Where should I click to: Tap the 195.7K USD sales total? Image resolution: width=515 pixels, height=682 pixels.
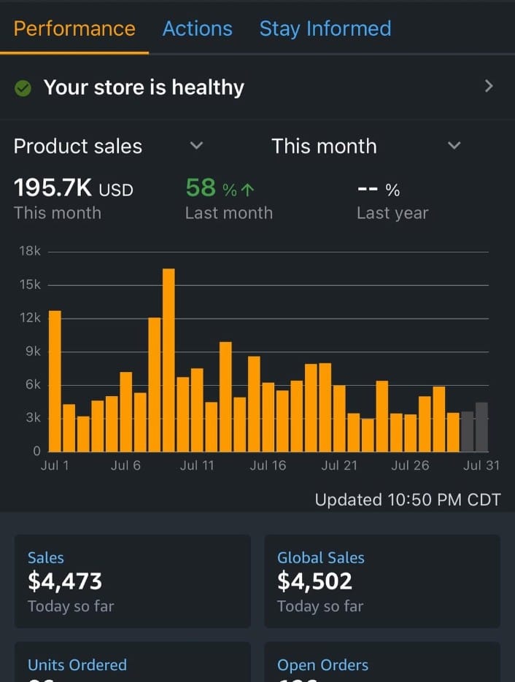pyautogui.click(x=74, y=189)
